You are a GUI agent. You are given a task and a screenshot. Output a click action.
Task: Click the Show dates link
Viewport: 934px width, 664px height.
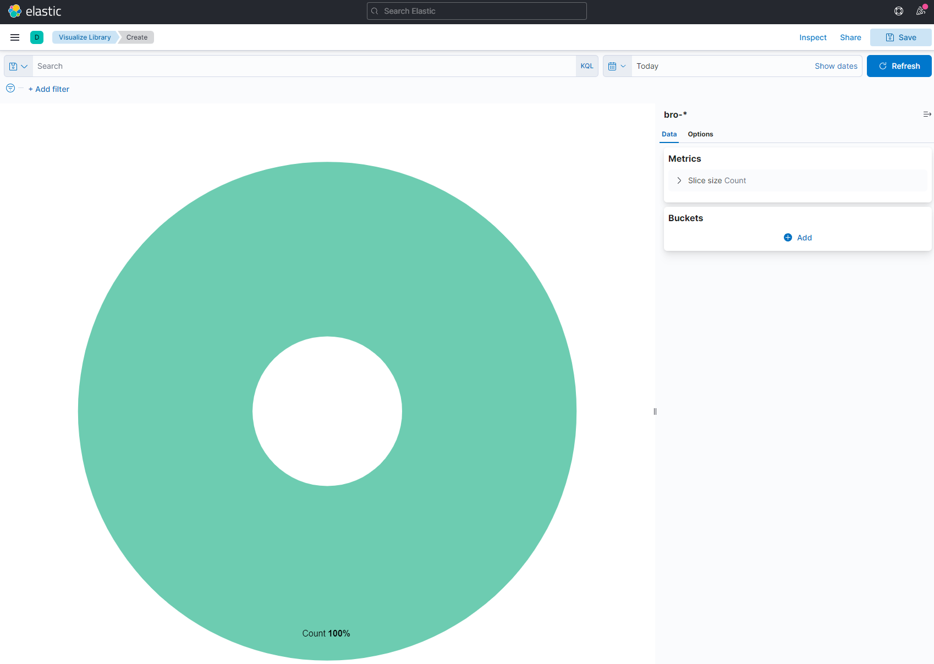click(x=836, y=66)
